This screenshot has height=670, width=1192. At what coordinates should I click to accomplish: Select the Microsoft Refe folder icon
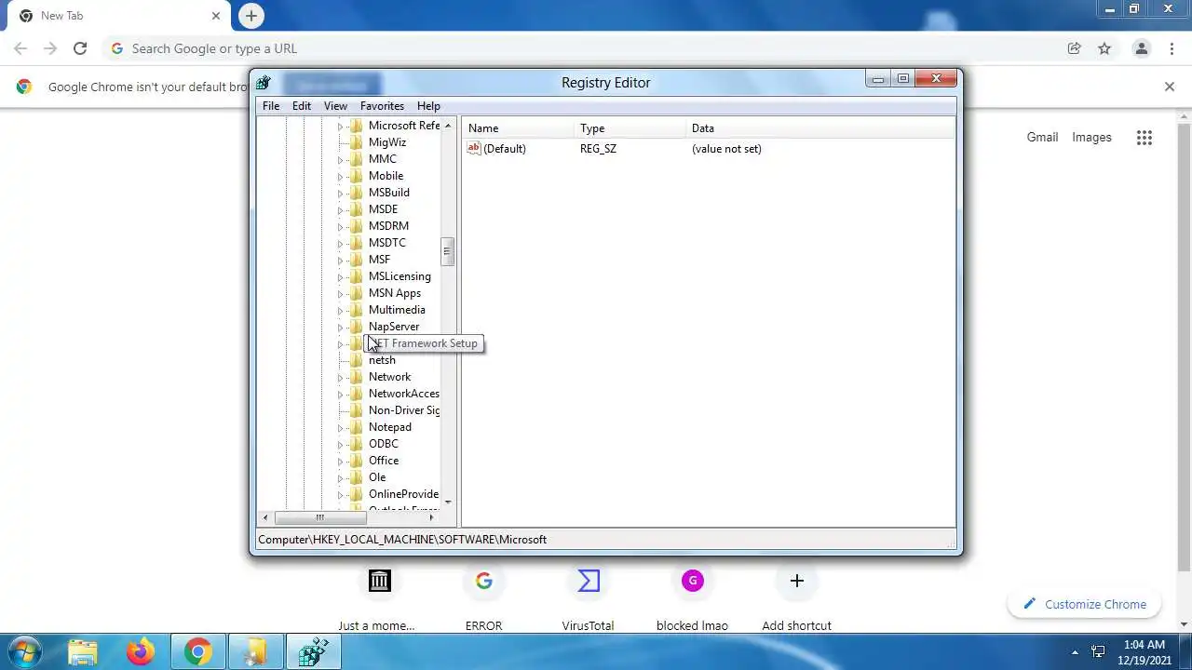pyautogui.click(x=356, y=126)
